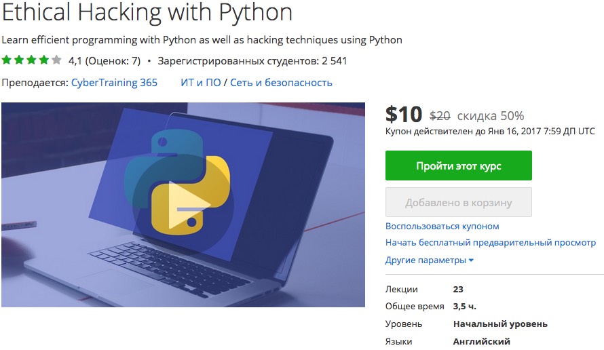Open the Воспользоваться купоном link
Image resolution: width=604 pixels, height=350 pixels.
442,226
